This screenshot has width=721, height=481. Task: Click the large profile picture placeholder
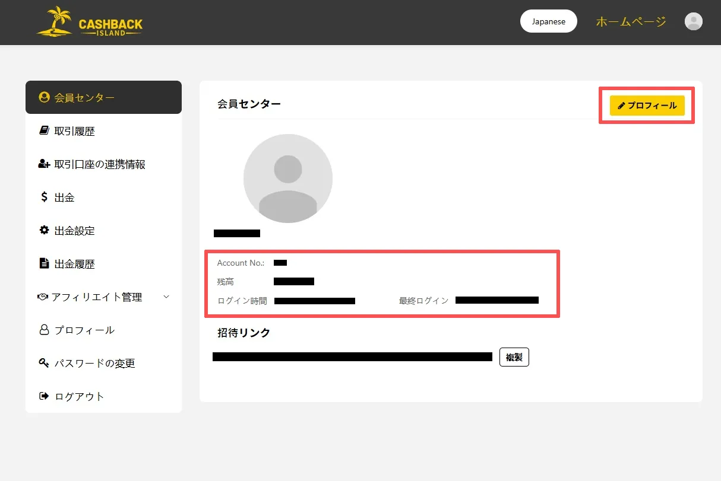(287, 179)
